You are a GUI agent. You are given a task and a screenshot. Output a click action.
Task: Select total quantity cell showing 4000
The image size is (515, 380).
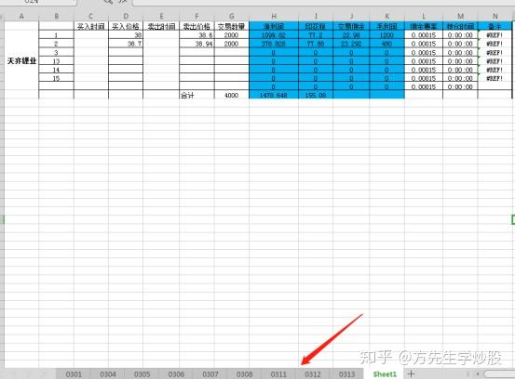pyautogui.click(x=232, y=95)
